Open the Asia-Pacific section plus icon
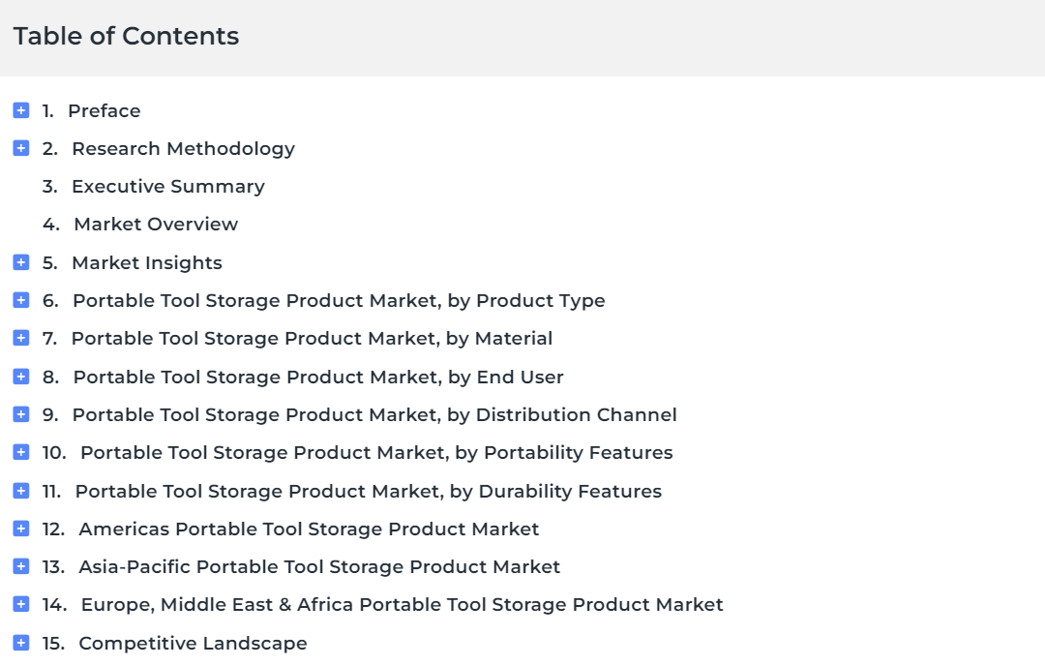This screenshot has width=1045, height=666. (x=20, y=566)
